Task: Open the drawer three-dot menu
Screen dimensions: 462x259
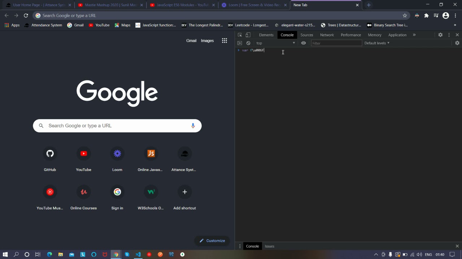Action: coord(240,246)
